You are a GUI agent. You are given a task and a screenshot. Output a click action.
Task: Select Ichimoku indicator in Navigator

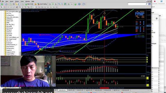tap(9, 32)
